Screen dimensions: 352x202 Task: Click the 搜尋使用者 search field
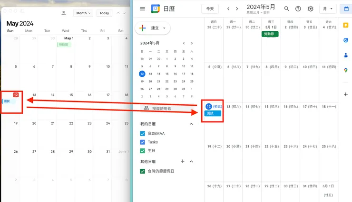pyautogui.click(x=168, y=108)
